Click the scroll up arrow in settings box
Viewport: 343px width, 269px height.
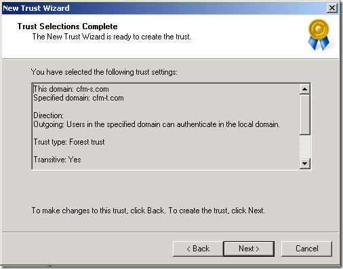coord(304,89)
